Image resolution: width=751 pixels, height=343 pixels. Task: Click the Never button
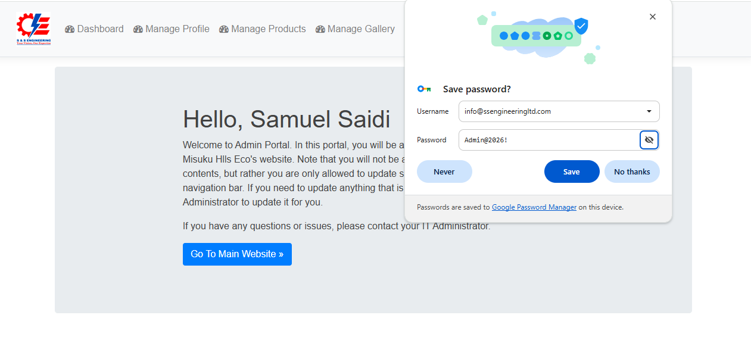tap(444, 171)
